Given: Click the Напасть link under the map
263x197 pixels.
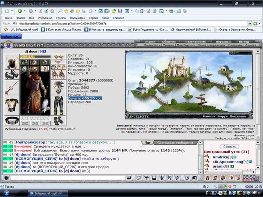Looking at the screenshot, I should [x=209, y=116].
